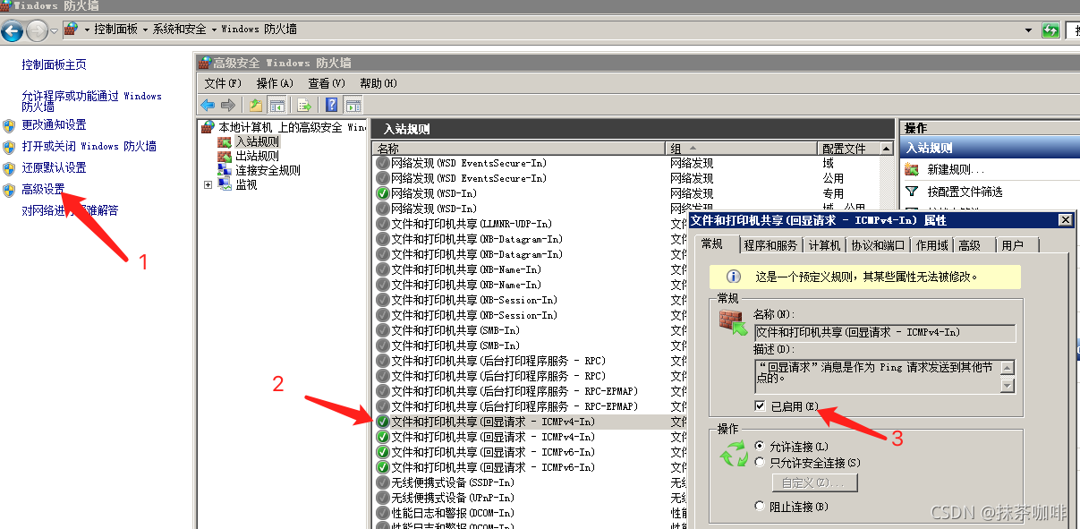The image size is (1080, 529).
Task: Click the 名称 rule name field
Action: pos(884,333)
